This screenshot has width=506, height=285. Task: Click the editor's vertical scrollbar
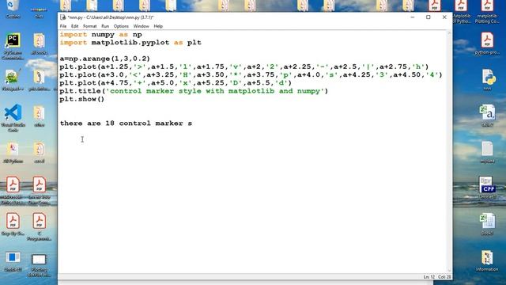(449, 152)
